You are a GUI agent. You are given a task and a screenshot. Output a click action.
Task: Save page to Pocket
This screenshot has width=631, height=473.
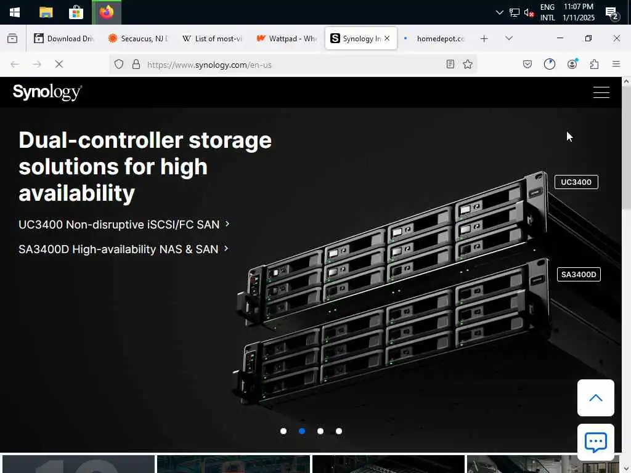527,64
